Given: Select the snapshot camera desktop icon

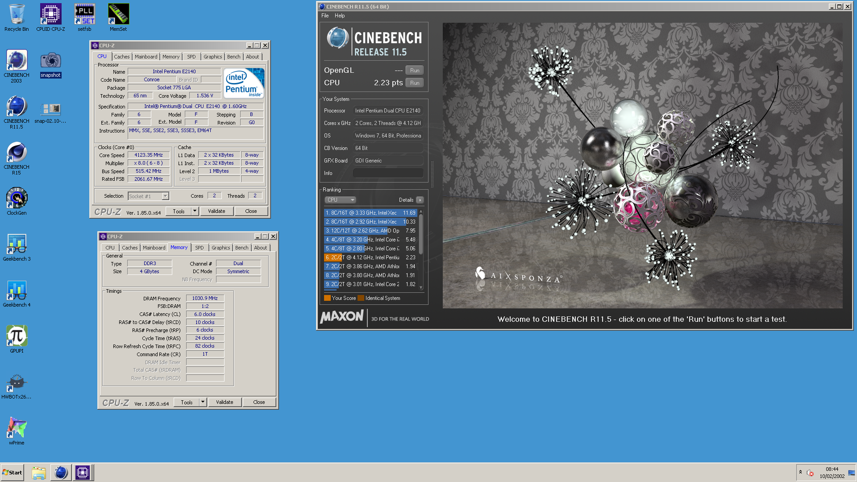Looking at the screenshot, I should coord(50,65).
